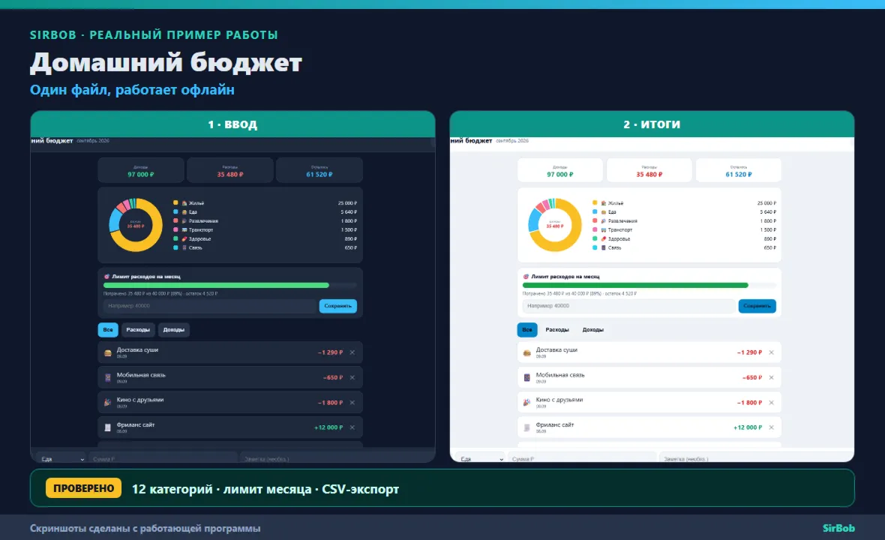Click the 97 000 ₽ income card in dark panel
Image resolution: width=885 pixels, height=540 pixels.
click(x=140, y=171)
